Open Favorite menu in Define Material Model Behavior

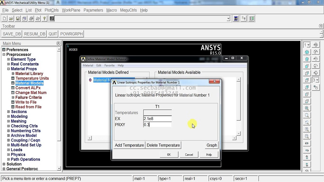tap(109, 65)
